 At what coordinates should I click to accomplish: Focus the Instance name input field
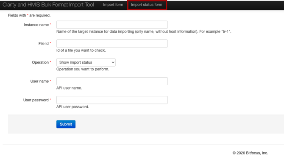tap(112, 25)
